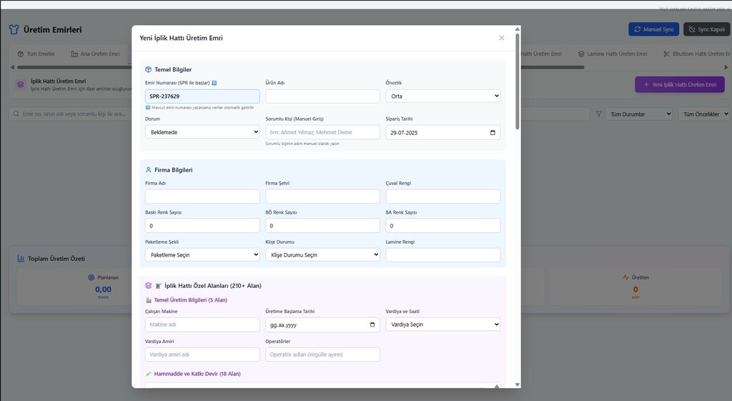Click the info icon next to Emir Numarası label
Viewport: 732px width, 401px height.
214,83
